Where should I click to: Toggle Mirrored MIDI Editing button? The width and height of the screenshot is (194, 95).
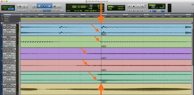40,11
